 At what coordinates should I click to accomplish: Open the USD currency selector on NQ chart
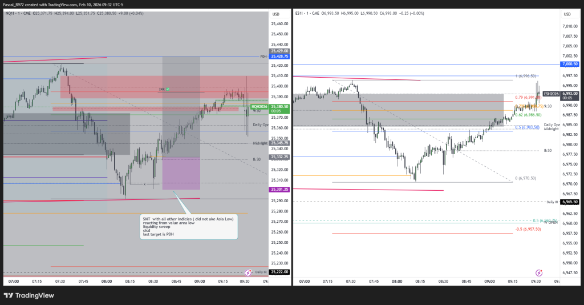[x=276, y=14]
